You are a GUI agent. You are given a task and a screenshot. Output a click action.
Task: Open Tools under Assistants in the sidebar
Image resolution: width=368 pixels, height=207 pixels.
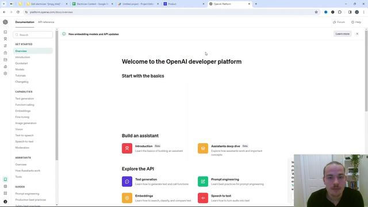pyautogui.click(x=18, y=177)
